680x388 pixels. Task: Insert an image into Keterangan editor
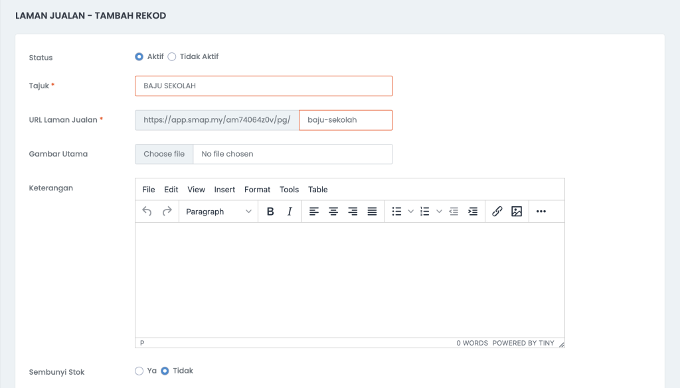(517, 212)
